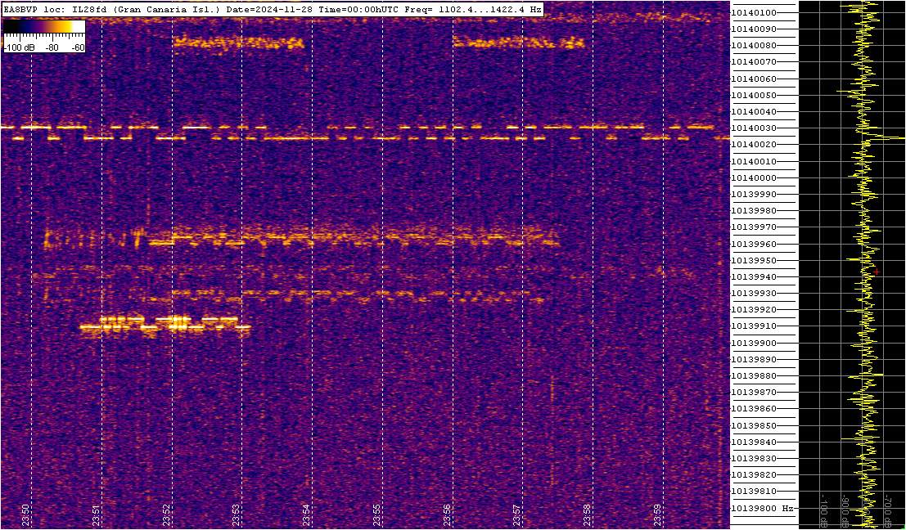Click the 10140060 frequency label
This screenshot has width=906, height=530.
tap(754, 79)
